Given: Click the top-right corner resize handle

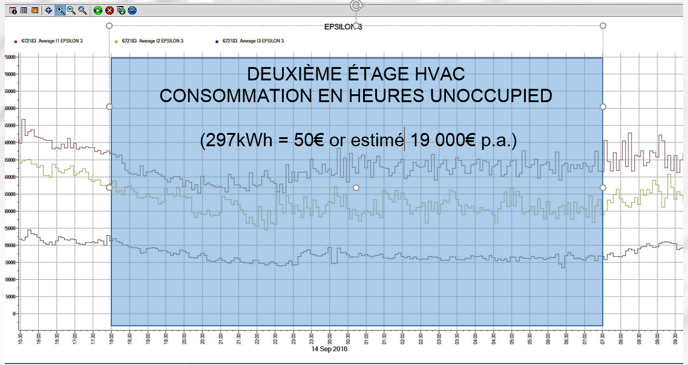Looking at the screenshot, I should 603,25.
